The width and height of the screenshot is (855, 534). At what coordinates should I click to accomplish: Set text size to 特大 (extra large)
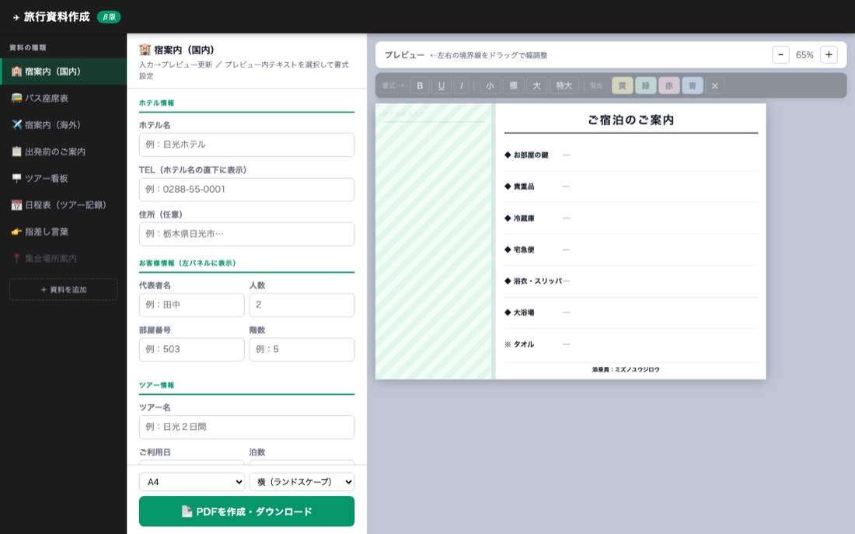point(564,86)
